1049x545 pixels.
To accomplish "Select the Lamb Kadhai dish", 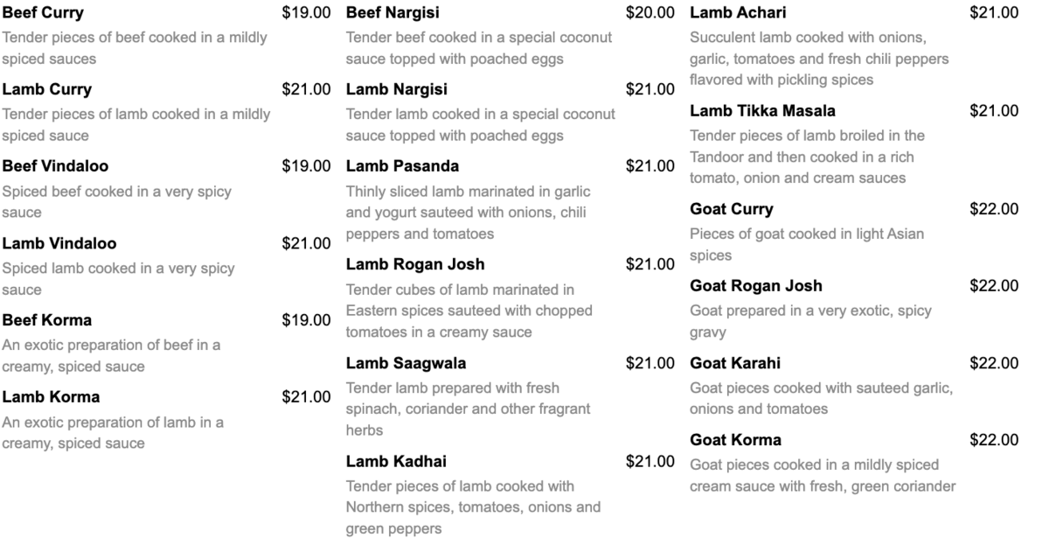I will [396, 461].
